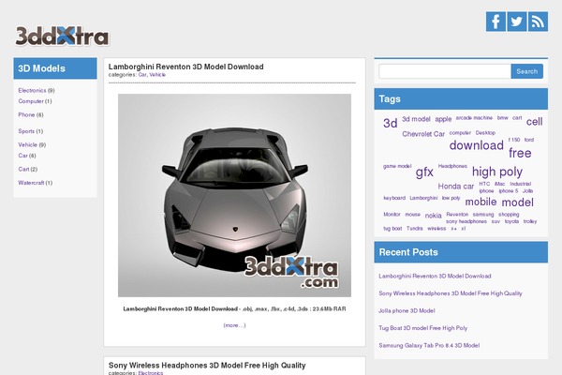Open the Twitter social icon
562x375 pixels.
pos(517,22)
